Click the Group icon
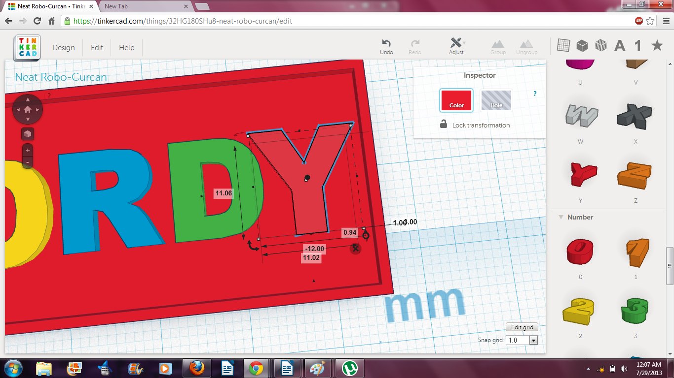 [498, 44]
